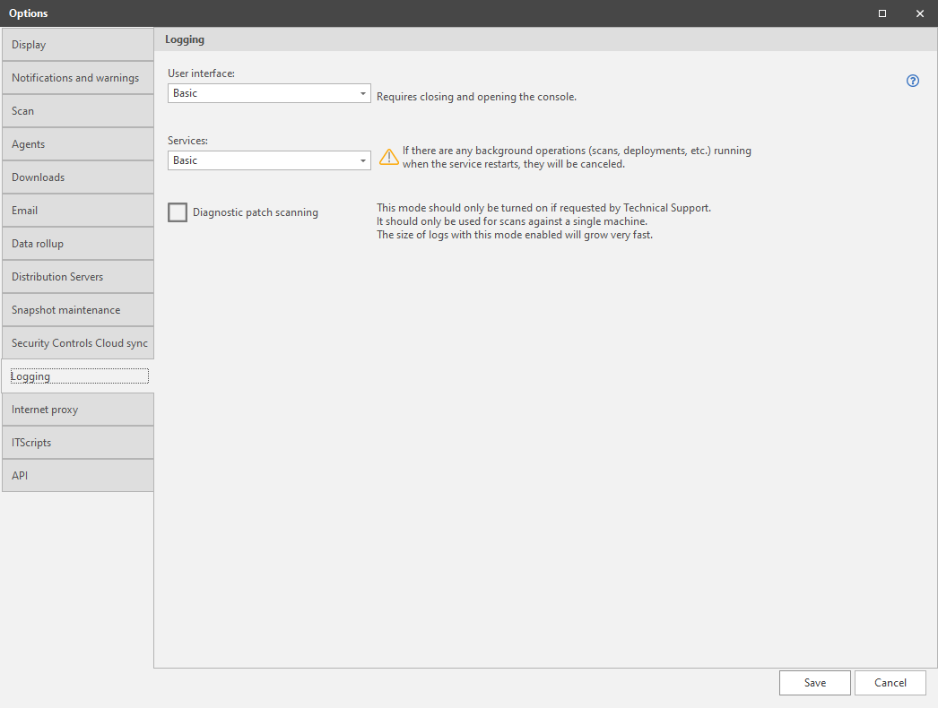Go to the Agents tab
Screen dimensions: 938x708
pyautogui.click(x=78, y=144)
